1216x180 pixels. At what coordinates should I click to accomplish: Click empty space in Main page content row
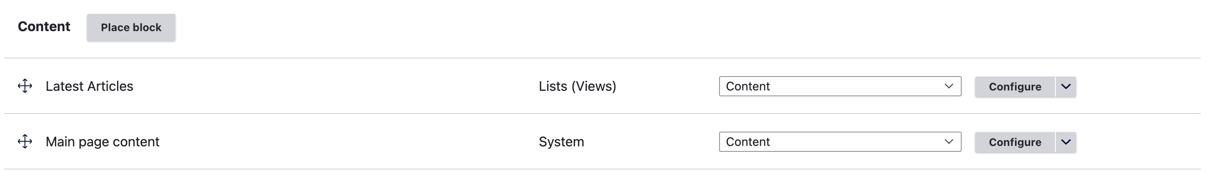click(330, 142)
